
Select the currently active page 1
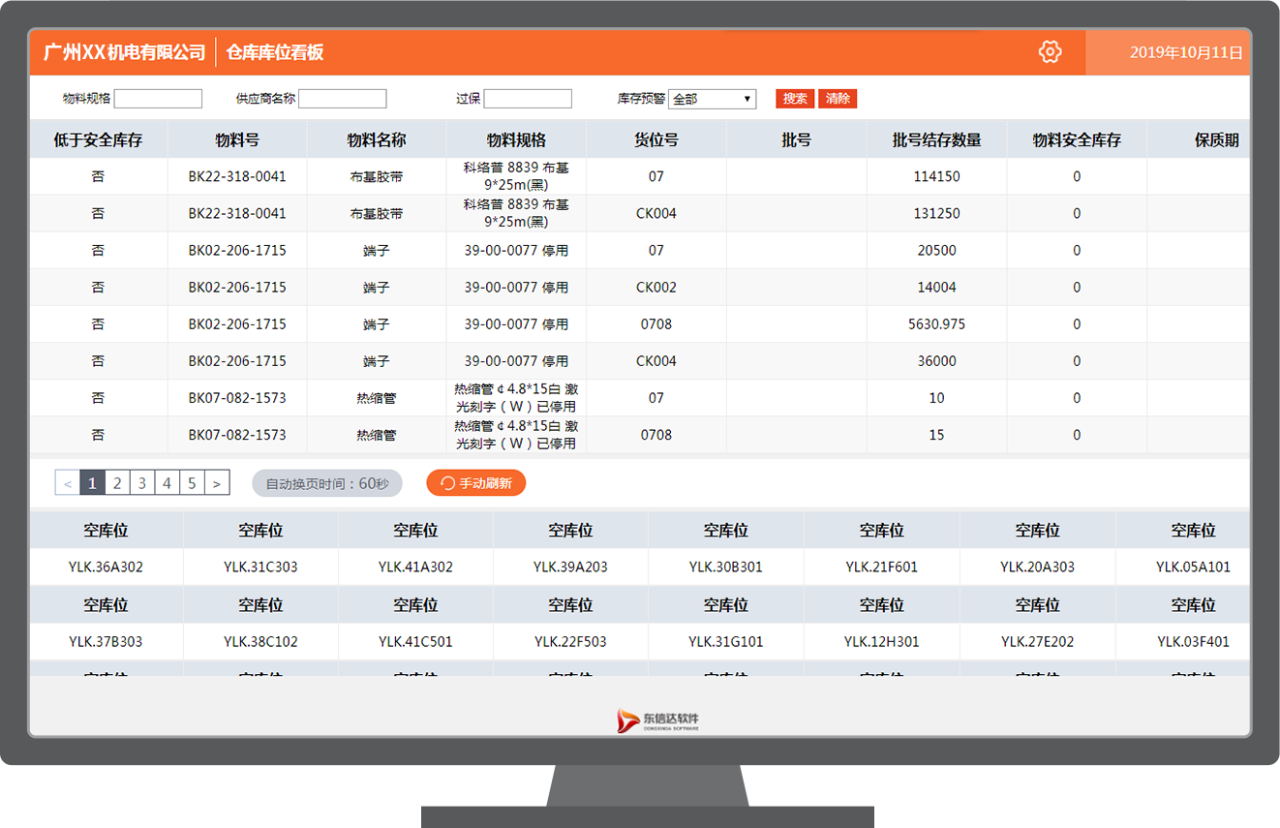91,482
